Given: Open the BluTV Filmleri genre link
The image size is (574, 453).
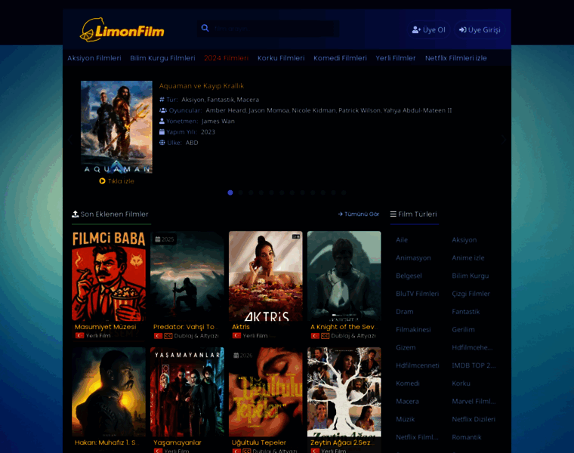Looking at the screenshot, I should click(417, 294).
